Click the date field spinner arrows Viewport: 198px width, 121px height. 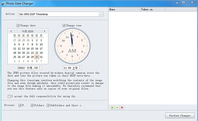click(x=40, y=68)
